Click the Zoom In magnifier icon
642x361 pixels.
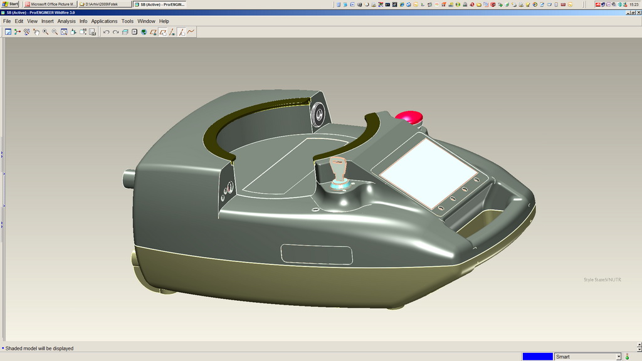pyautogui.click(x=45, y=32)
